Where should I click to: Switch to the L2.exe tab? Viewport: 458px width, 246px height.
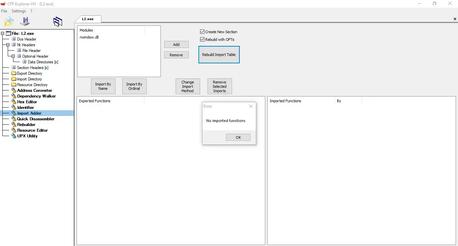tap(88, 19)
